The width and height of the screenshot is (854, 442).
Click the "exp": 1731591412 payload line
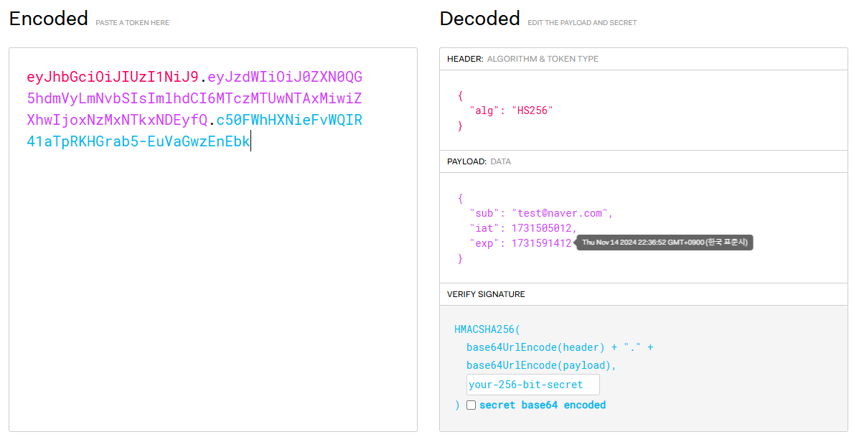click(x=520, y=243)
